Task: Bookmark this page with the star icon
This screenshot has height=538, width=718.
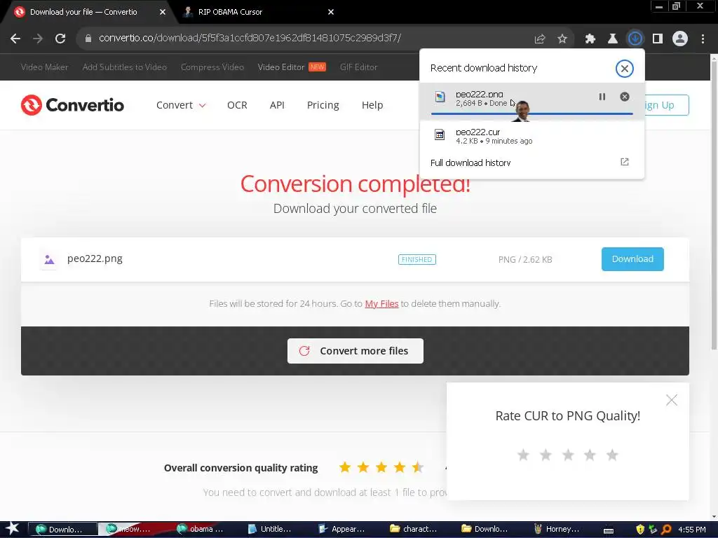Action: (562, 39)
